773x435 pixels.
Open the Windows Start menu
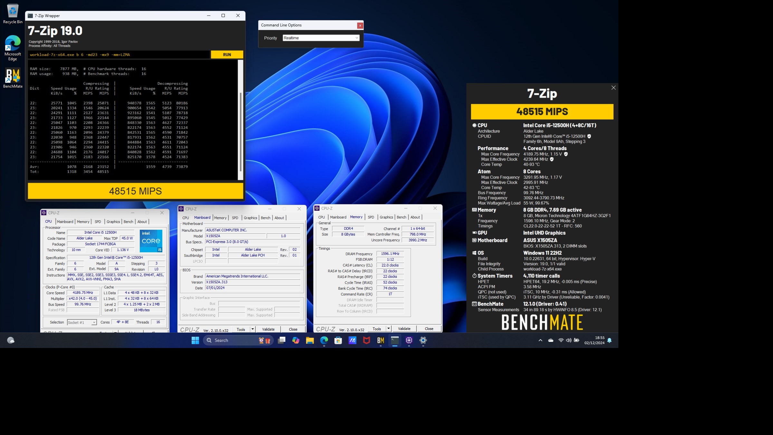[x=195, y=340]
